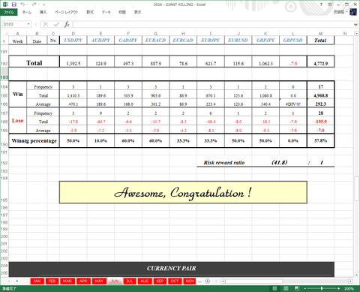Image resolution: width=360 pixels, height=292 pixels.
Task: Click the vertical scrollbar down arrow
Action: tap(356, 275)
